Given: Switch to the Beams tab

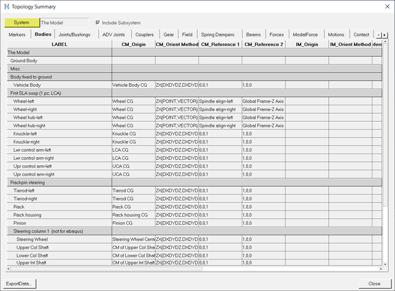Looking at the screenshot, I should point(253,35).
